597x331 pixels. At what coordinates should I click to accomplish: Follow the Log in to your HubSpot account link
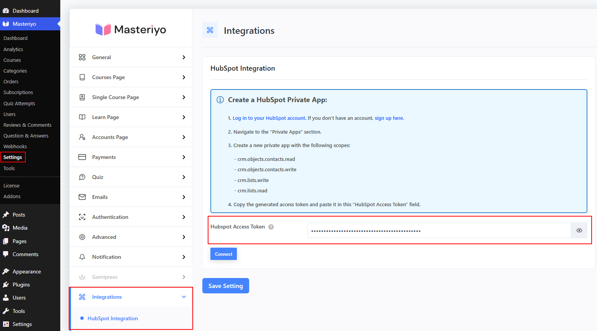(269, 118)
